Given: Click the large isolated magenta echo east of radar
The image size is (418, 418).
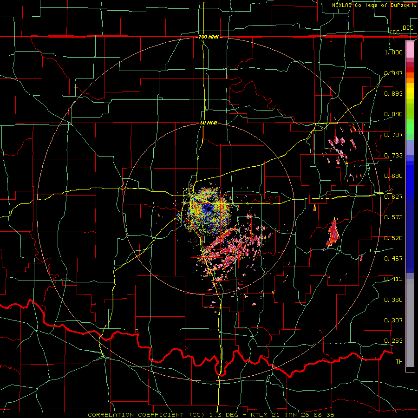Looking at the screenshot, I should (x=332, y=233).
